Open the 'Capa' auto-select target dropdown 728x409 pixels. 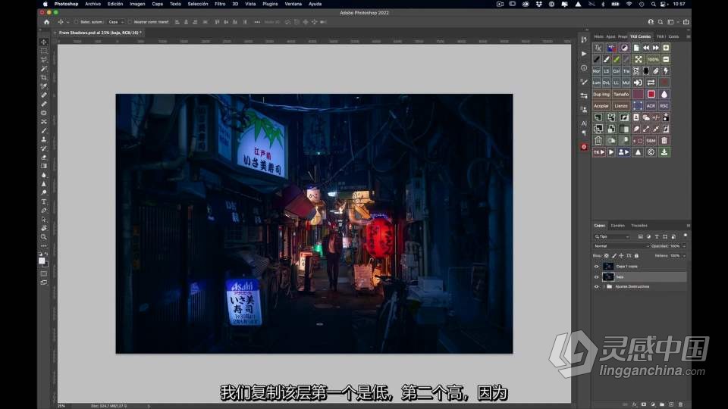(x=115, y=22)
